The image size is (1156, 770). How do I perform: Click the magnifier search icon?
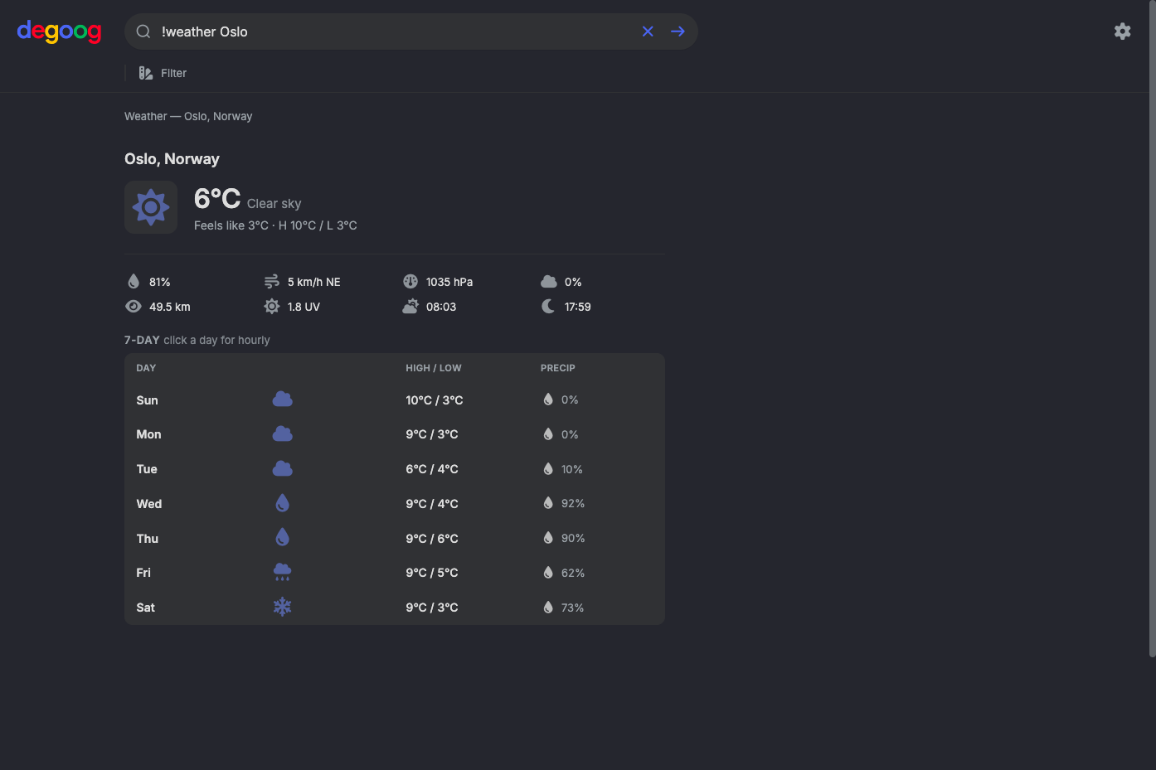coord(143,31)
